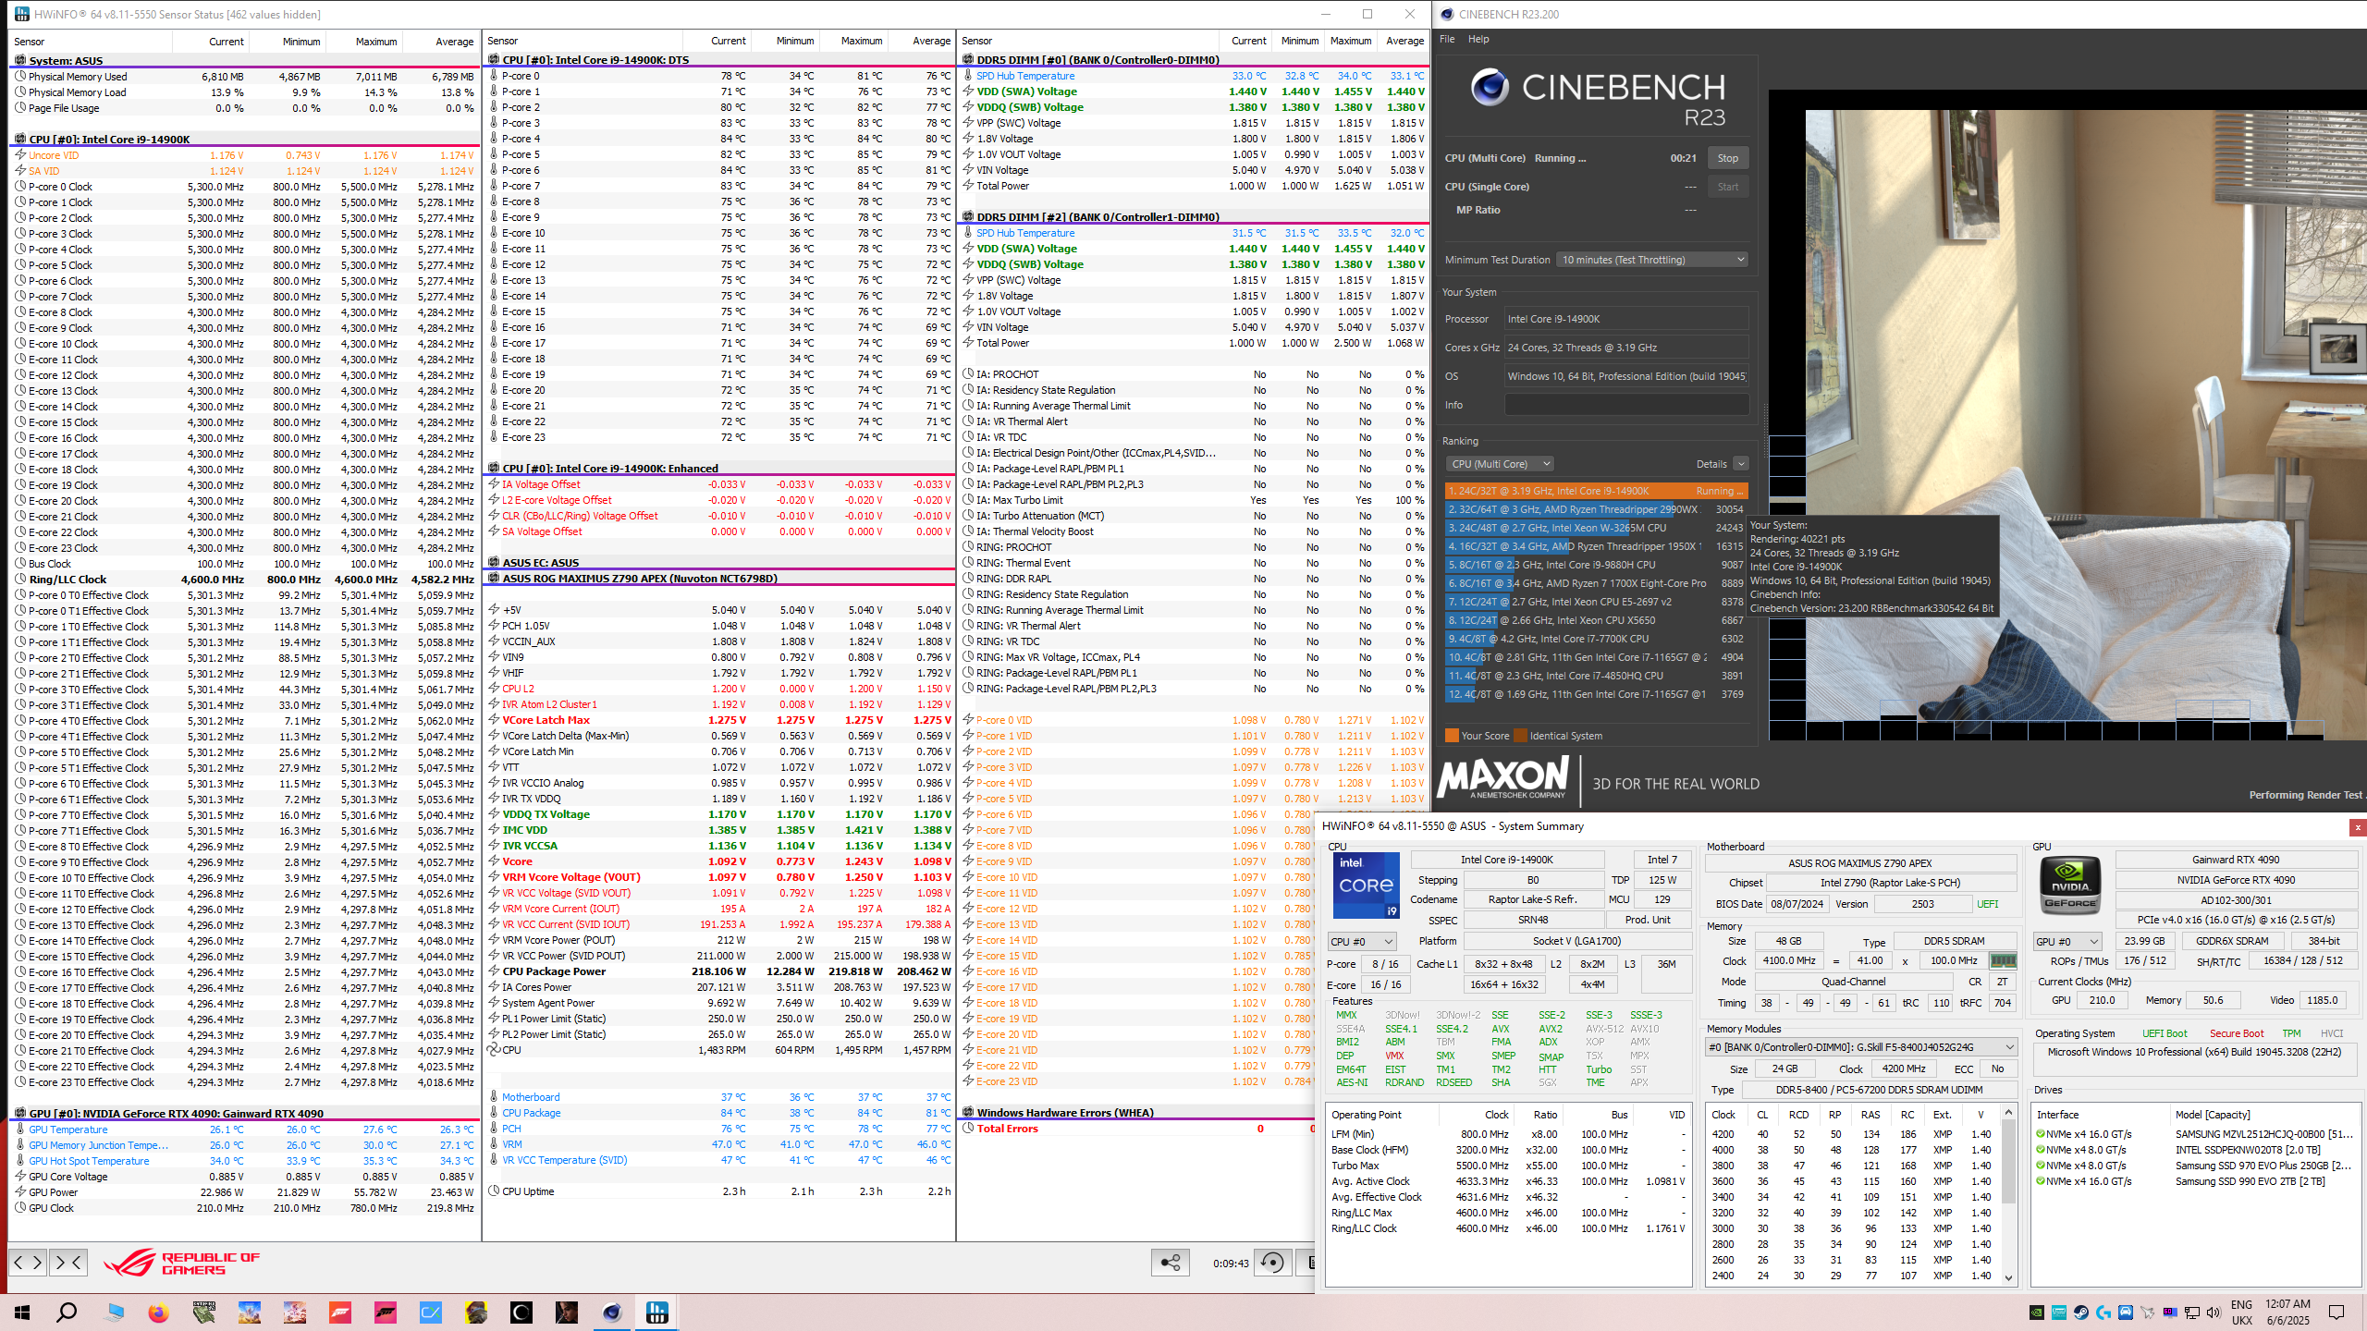The image size is (2367, 1331).
Task: Open the memory module bank dropdown
Action: 1860,1047
